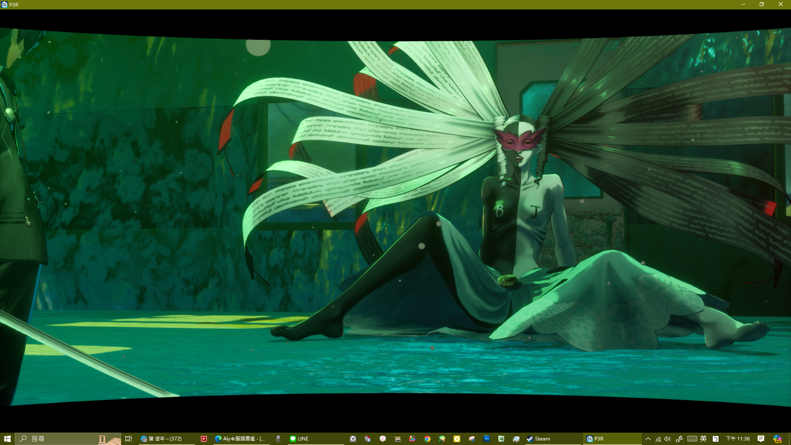Open the yellow play-button app on taskbar
This screenshot has width=791, height=445.
pos(457,439)
